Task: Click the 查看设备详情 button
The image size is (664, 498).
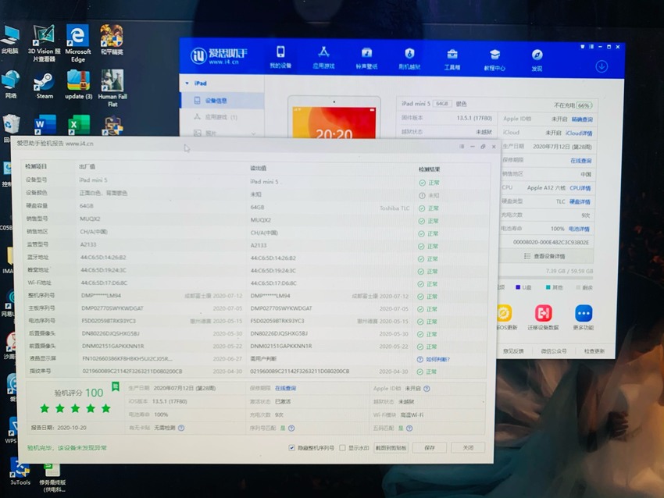Action: (547, 256)
